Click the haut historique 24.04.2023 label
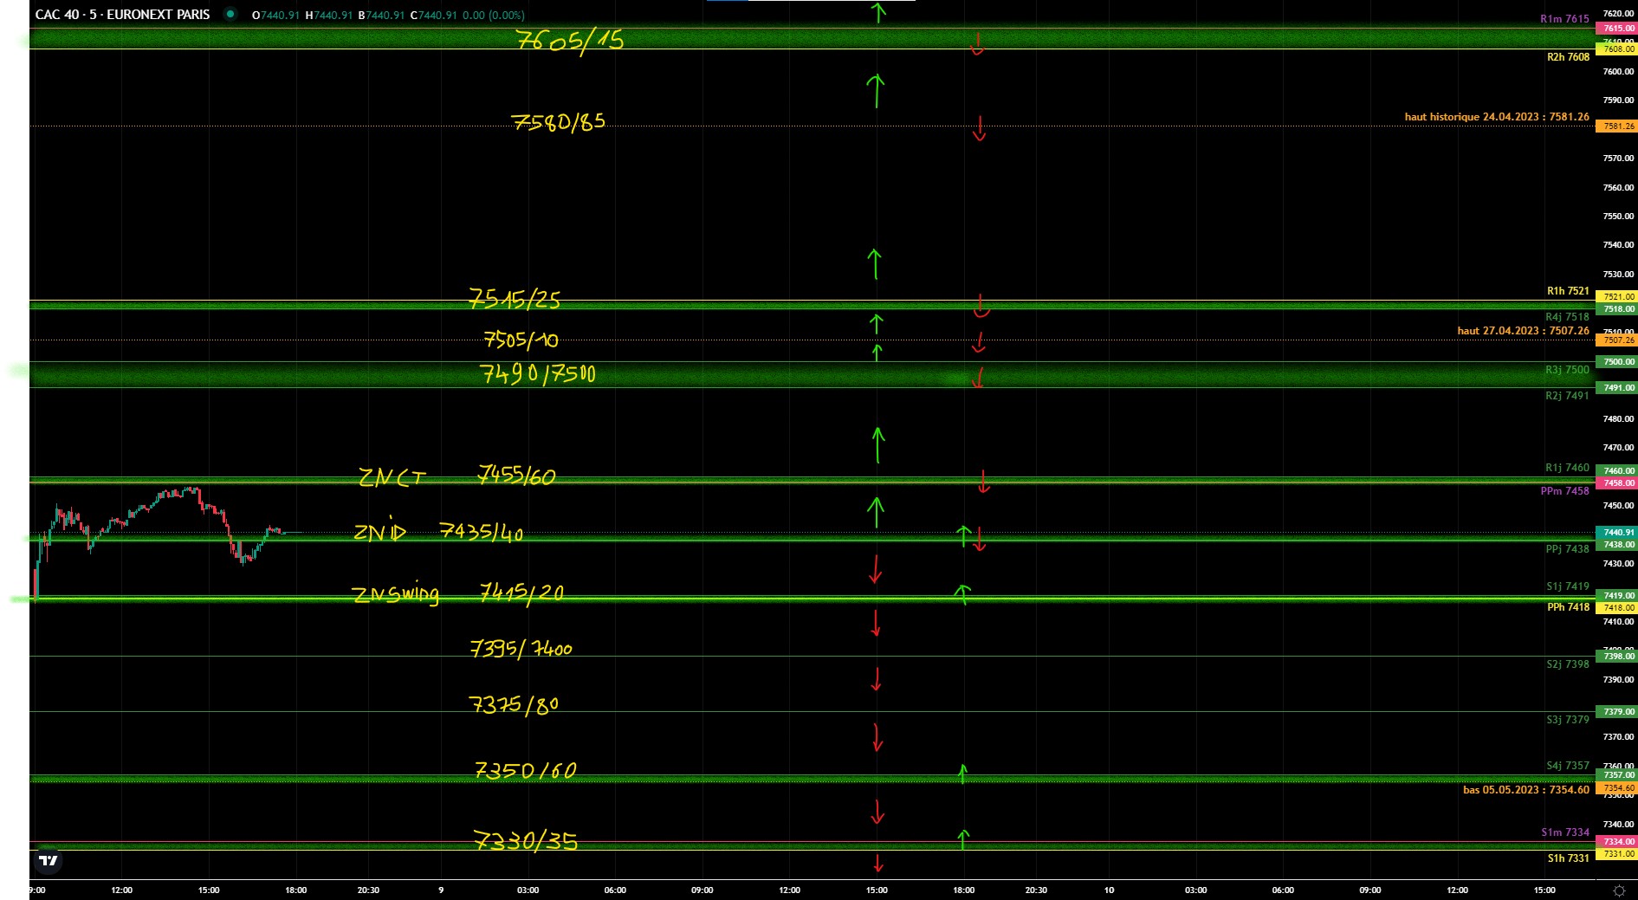 1497,116
